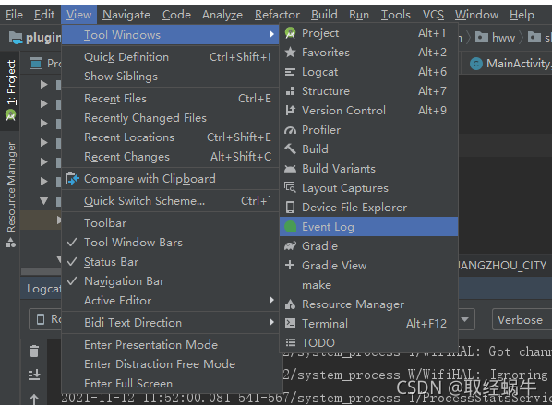
Task: Click the Profiler gauge icon entry
Action: pyautogui.click(x=290, y=130)
